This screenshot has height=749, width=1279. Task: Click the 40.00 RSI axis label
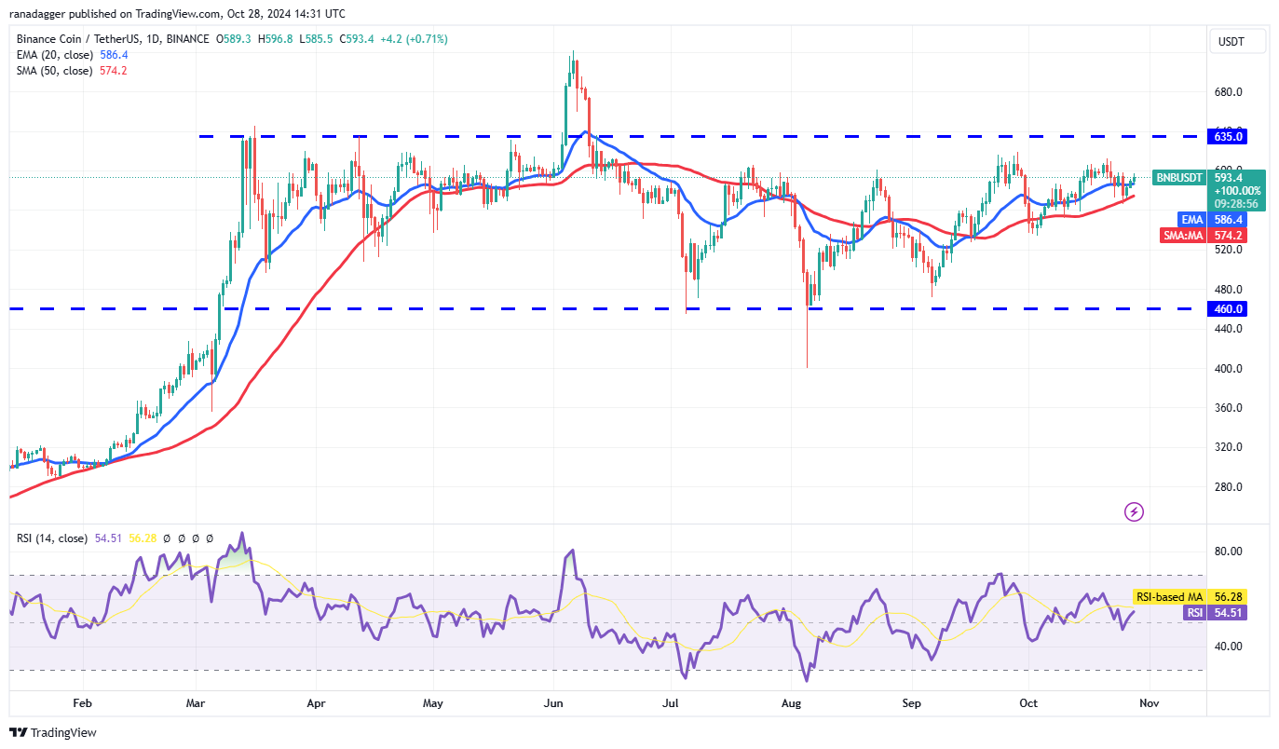pos(1229,646)
